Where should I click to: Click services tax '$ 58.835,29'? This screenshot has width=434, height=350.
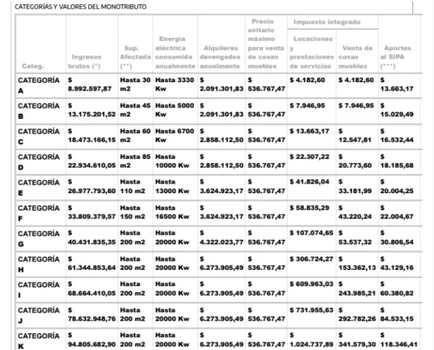pyautogui.click(x=310, y=208)
